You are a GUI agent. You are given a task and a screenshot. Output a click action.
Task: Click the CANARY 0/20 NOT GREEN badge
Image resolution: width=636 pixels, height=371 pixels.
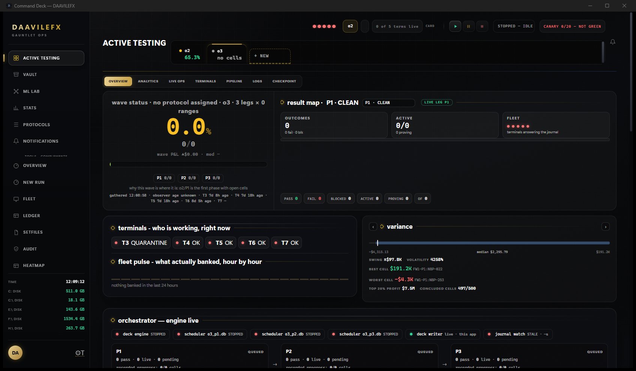[572, 26]
